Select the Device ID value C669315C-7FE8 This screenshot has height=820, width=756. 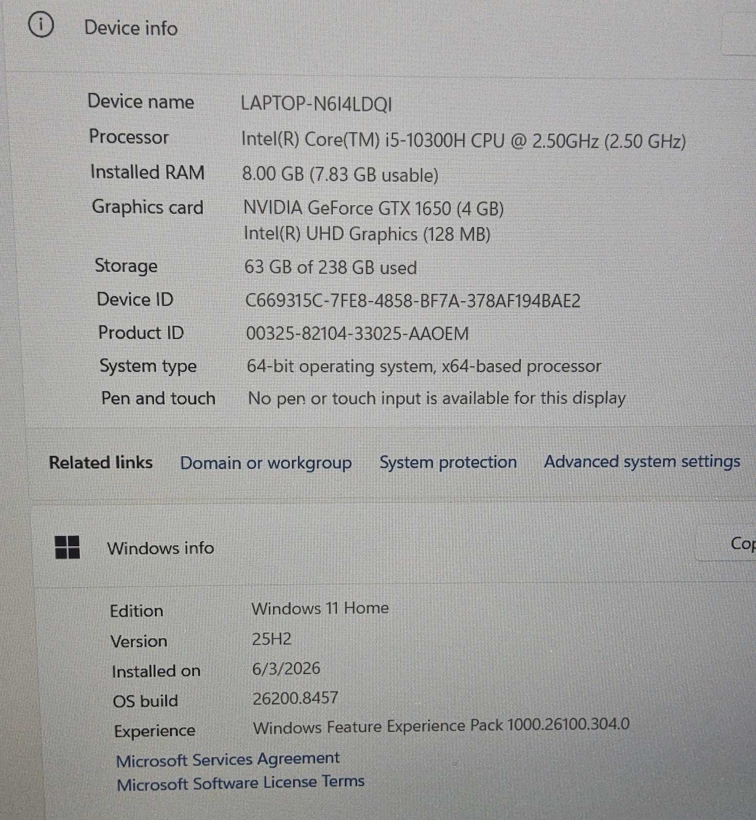413,301
